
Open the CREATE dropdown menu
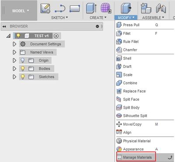tap(98, 18)
